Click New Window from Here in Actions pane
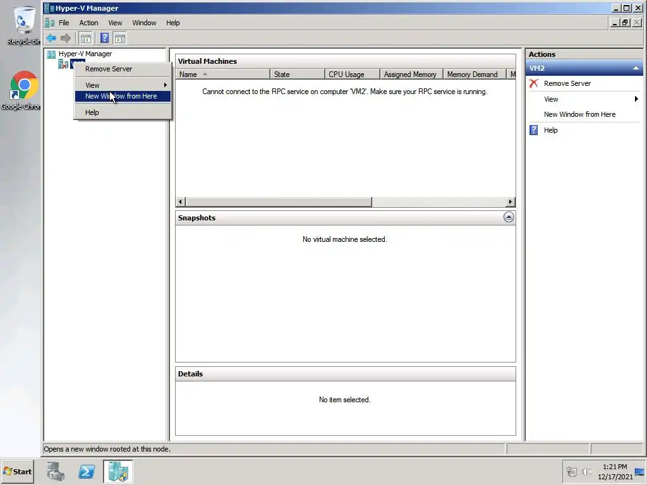Image resolution: width=647 pixels, height=485 pixels. pyautogui.click(x=579, y=114)
